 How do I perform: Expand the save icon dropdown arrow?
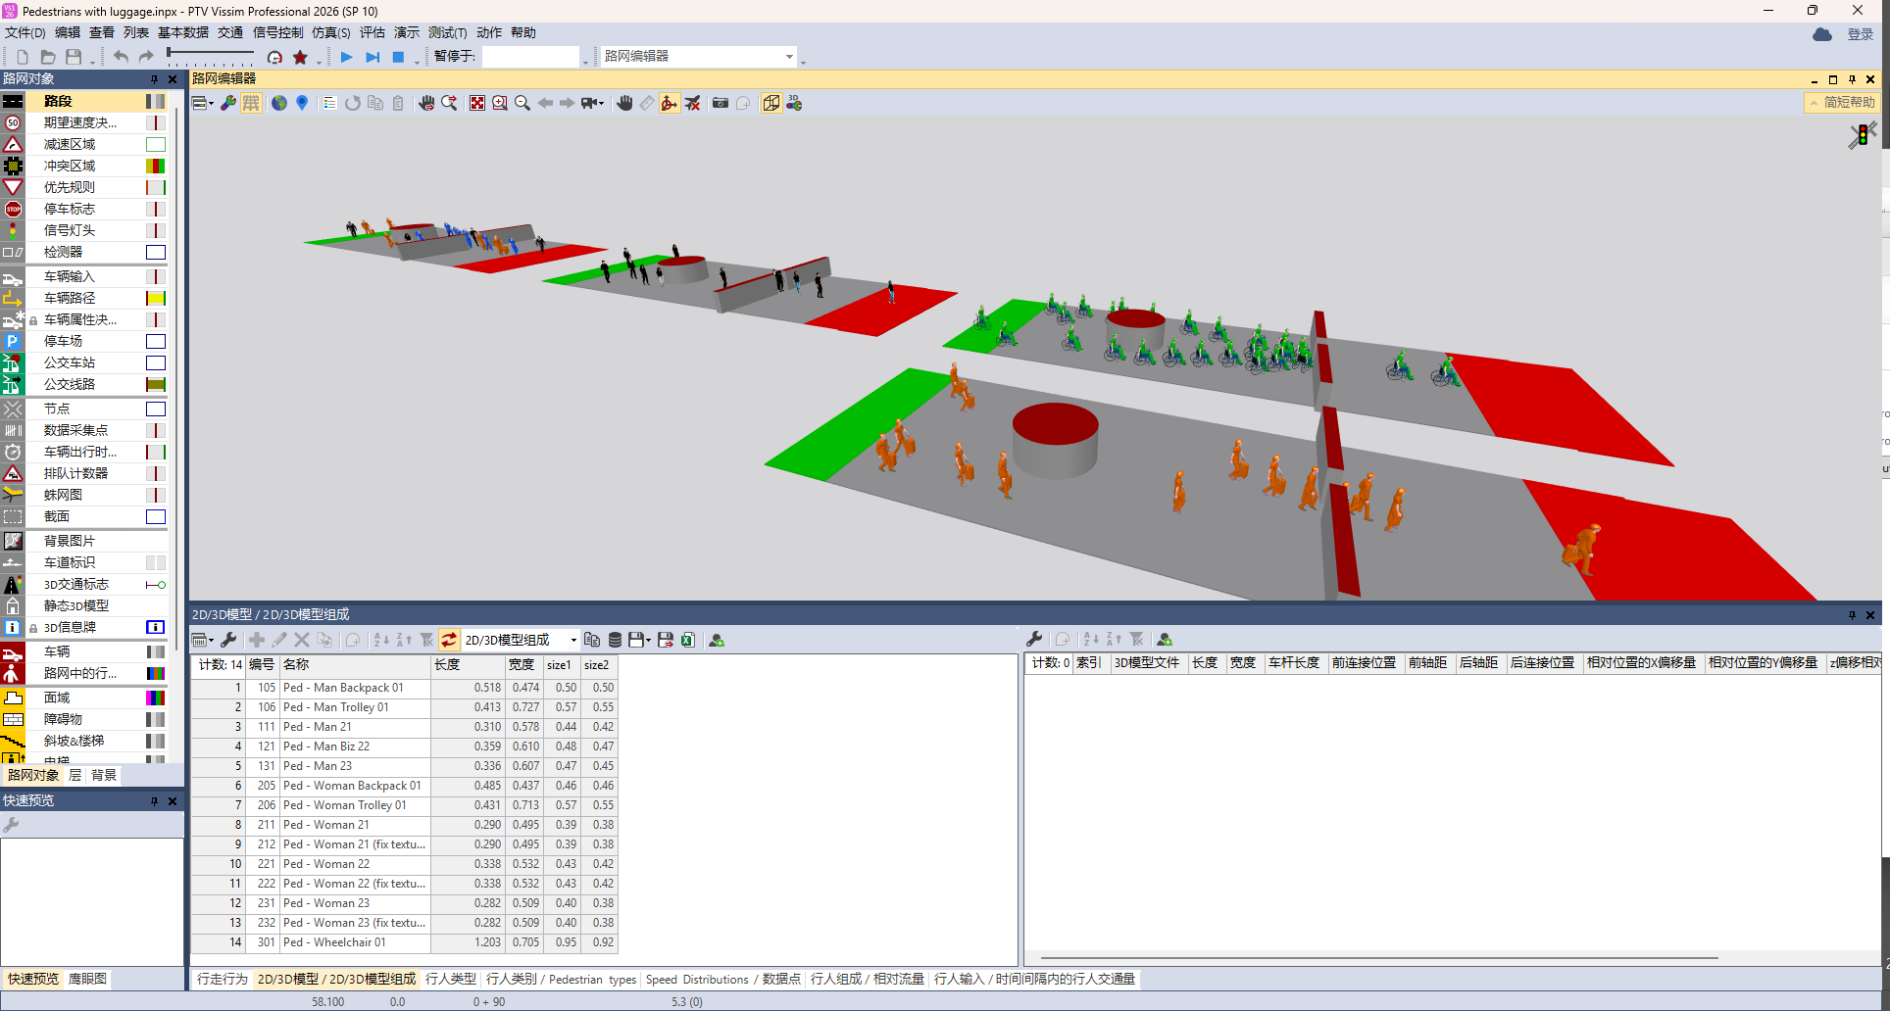click(648, 640)
